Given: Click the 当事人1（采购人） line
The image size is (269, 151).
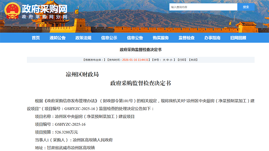Looking at the screenshot, I should 74,140.
